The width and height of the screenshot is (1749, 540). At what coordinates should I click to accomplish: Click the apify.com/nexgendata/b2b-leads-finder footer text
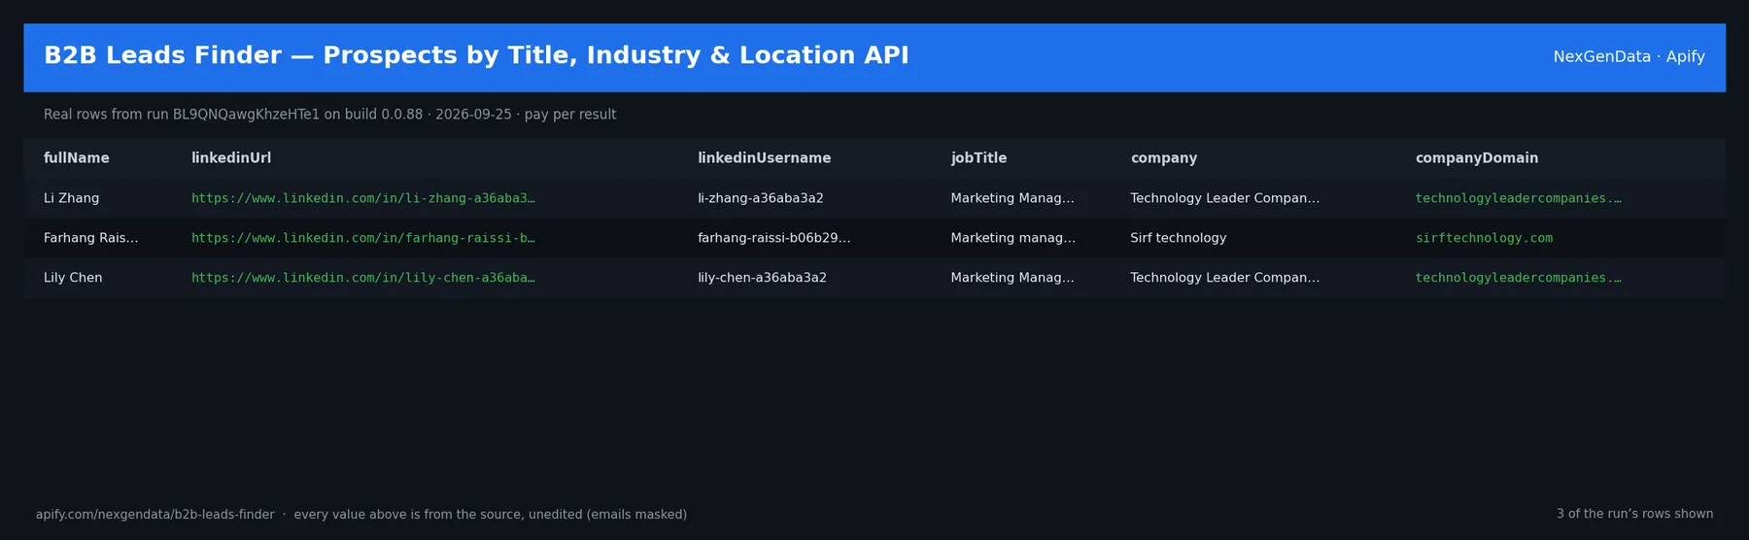154,515
